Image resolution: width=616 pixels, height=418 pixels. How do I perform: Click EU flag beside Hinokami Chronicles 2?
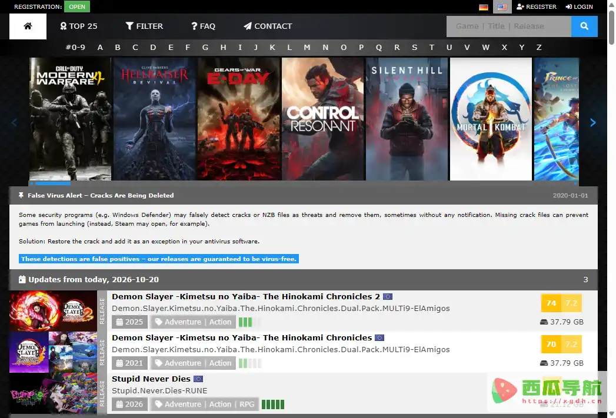tap(388, 297)
